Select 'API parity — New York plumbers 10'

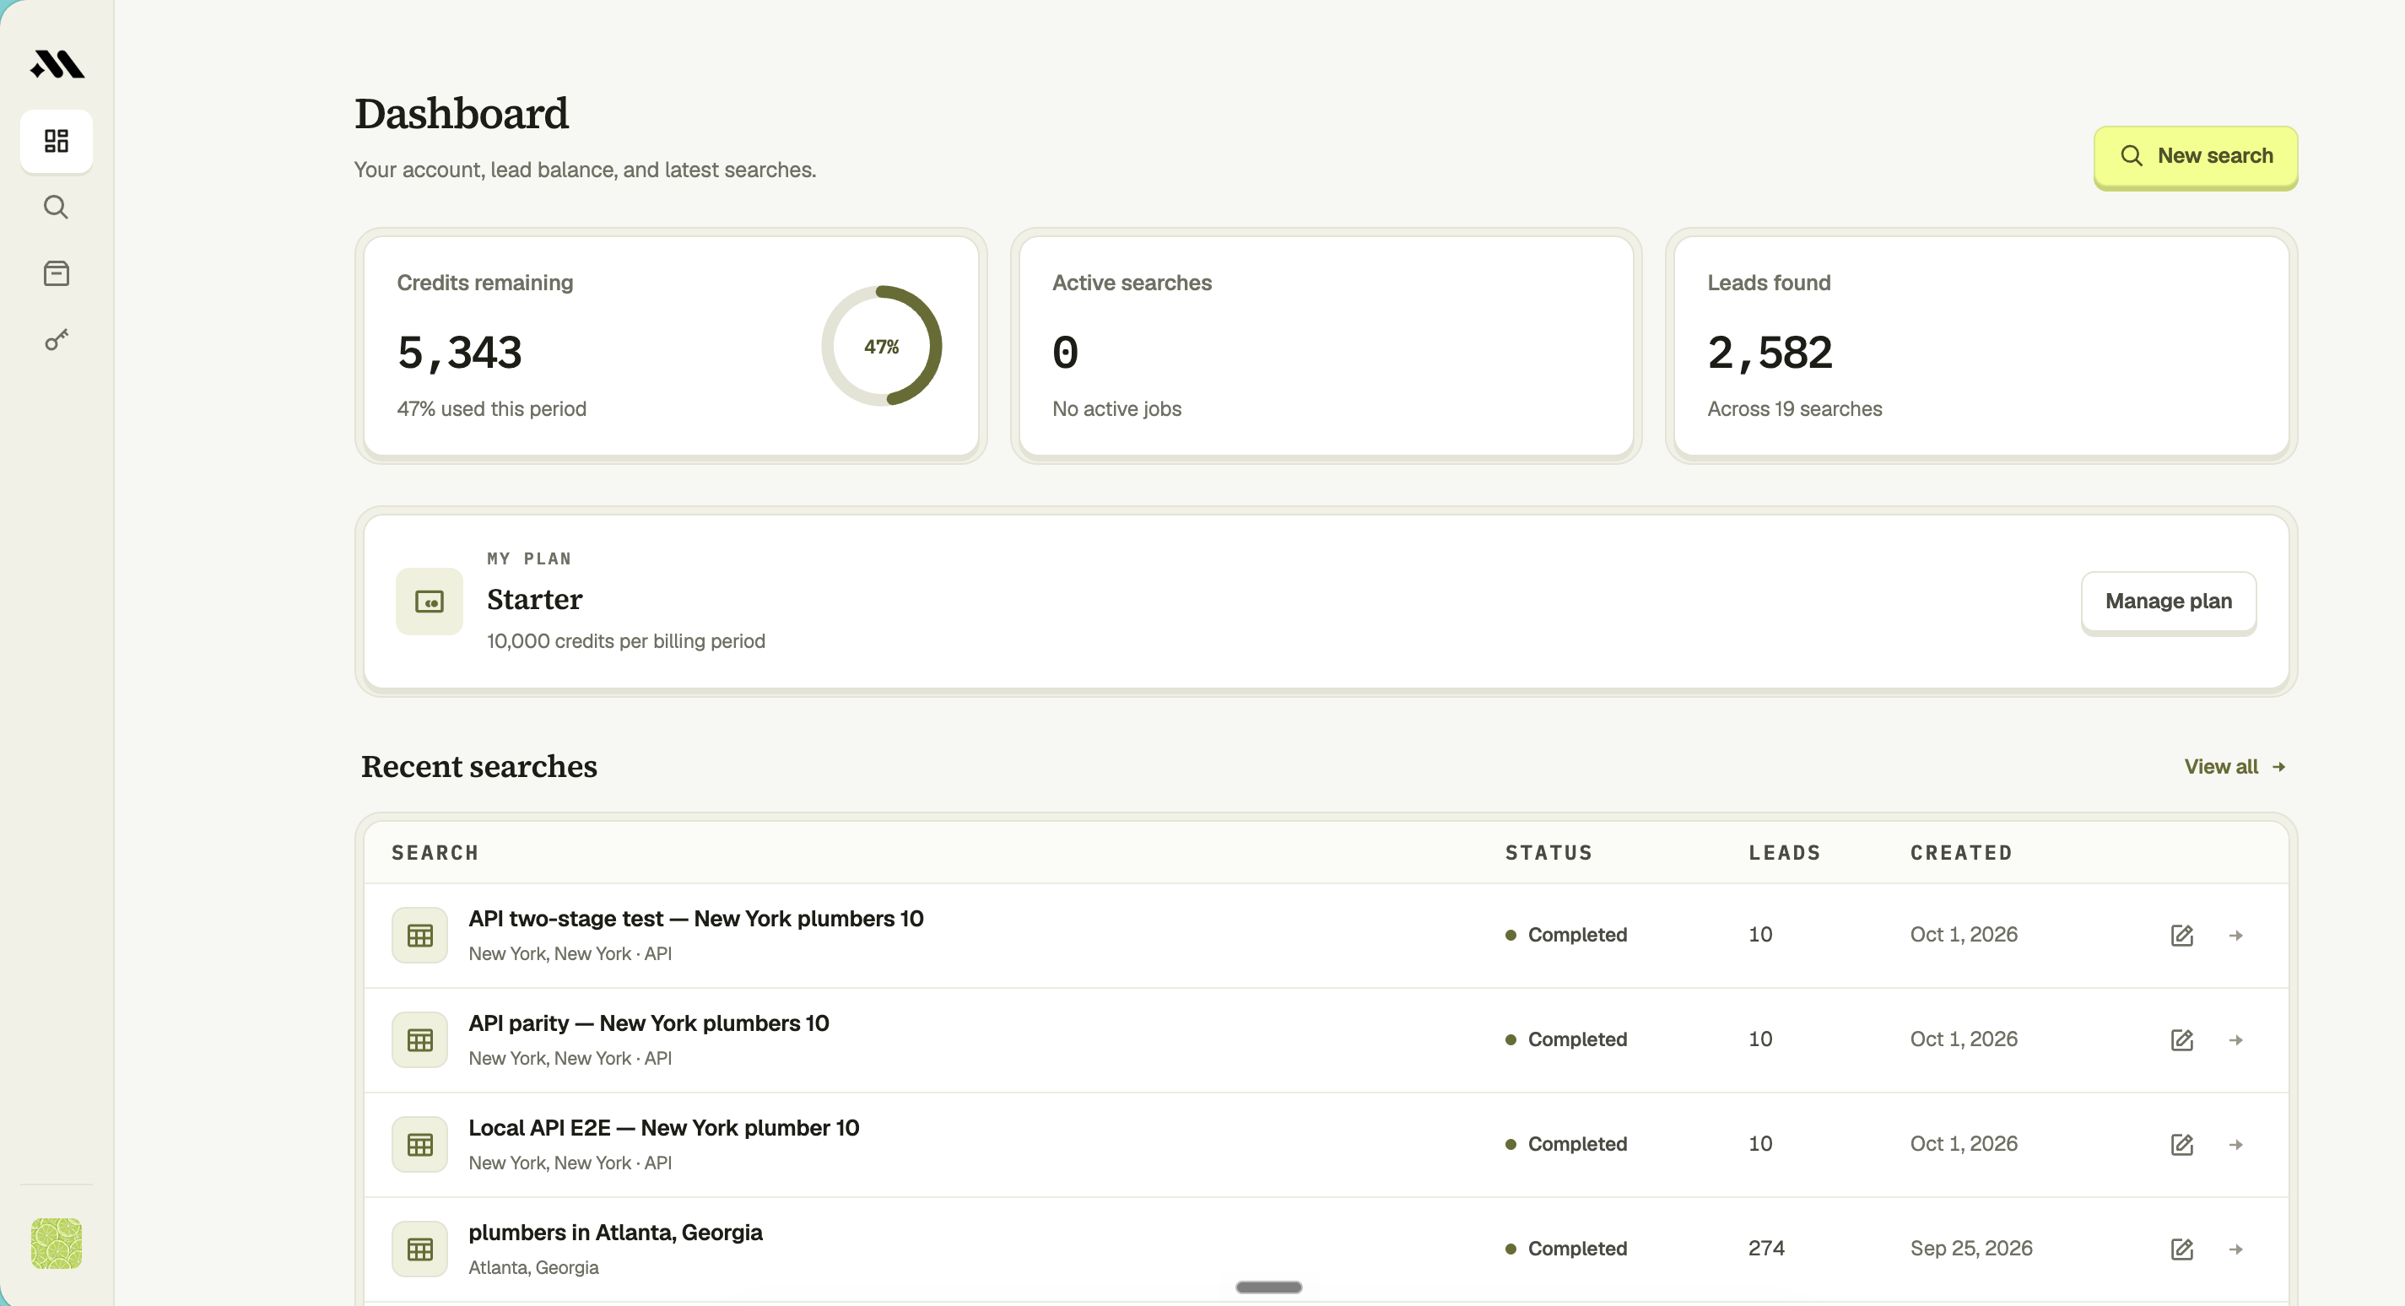coord(648,1023)
